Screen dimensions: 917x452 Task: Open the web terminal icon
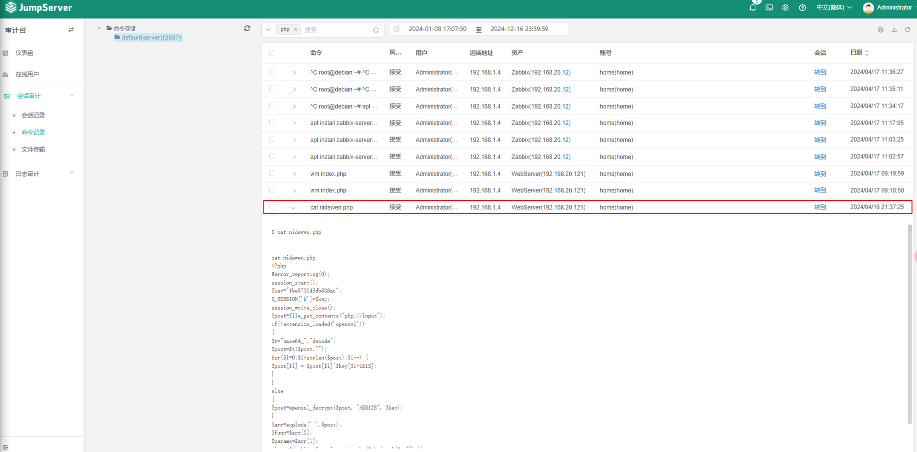click(x=769, y=7)
